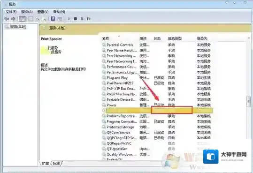253x173 pixels.
Task: Click the gear icon beside Power service
Action: 104,105
